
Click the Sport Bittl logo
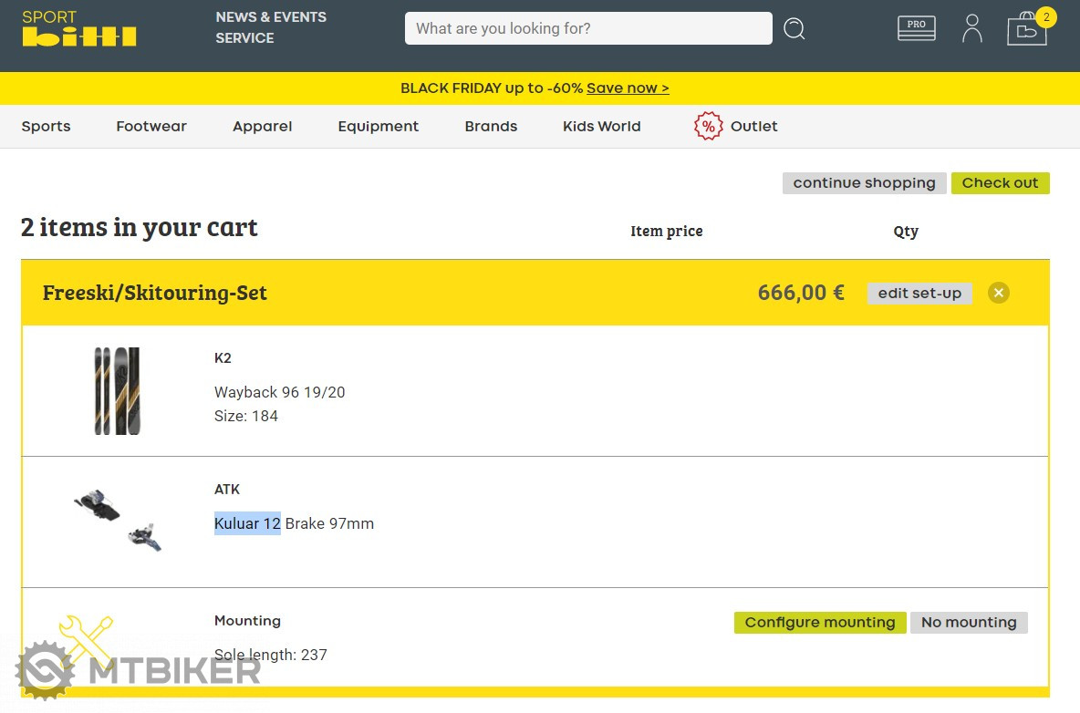point(79,29)
